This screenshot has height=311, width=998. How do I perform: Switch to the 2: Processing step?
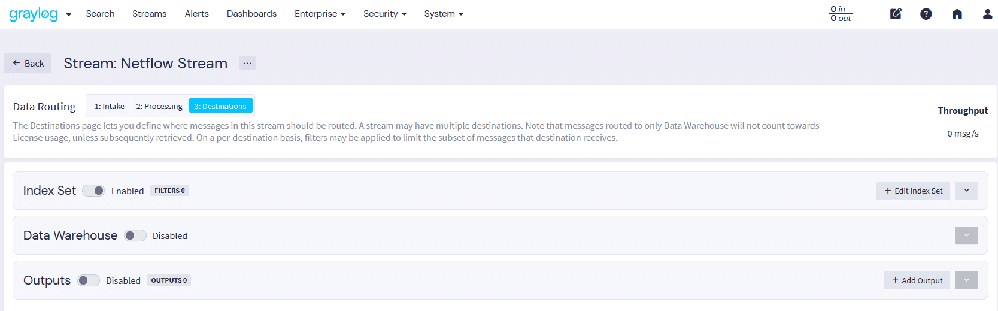coord(159,106)
